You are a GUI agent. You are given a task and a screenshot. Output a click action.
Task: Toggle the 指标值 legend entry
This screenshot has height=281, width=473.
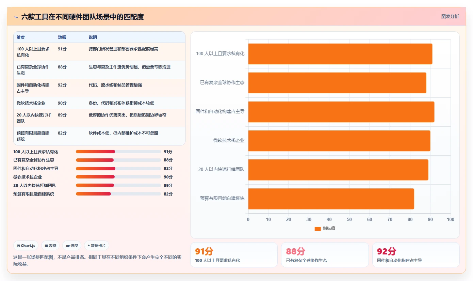point(325,229)
